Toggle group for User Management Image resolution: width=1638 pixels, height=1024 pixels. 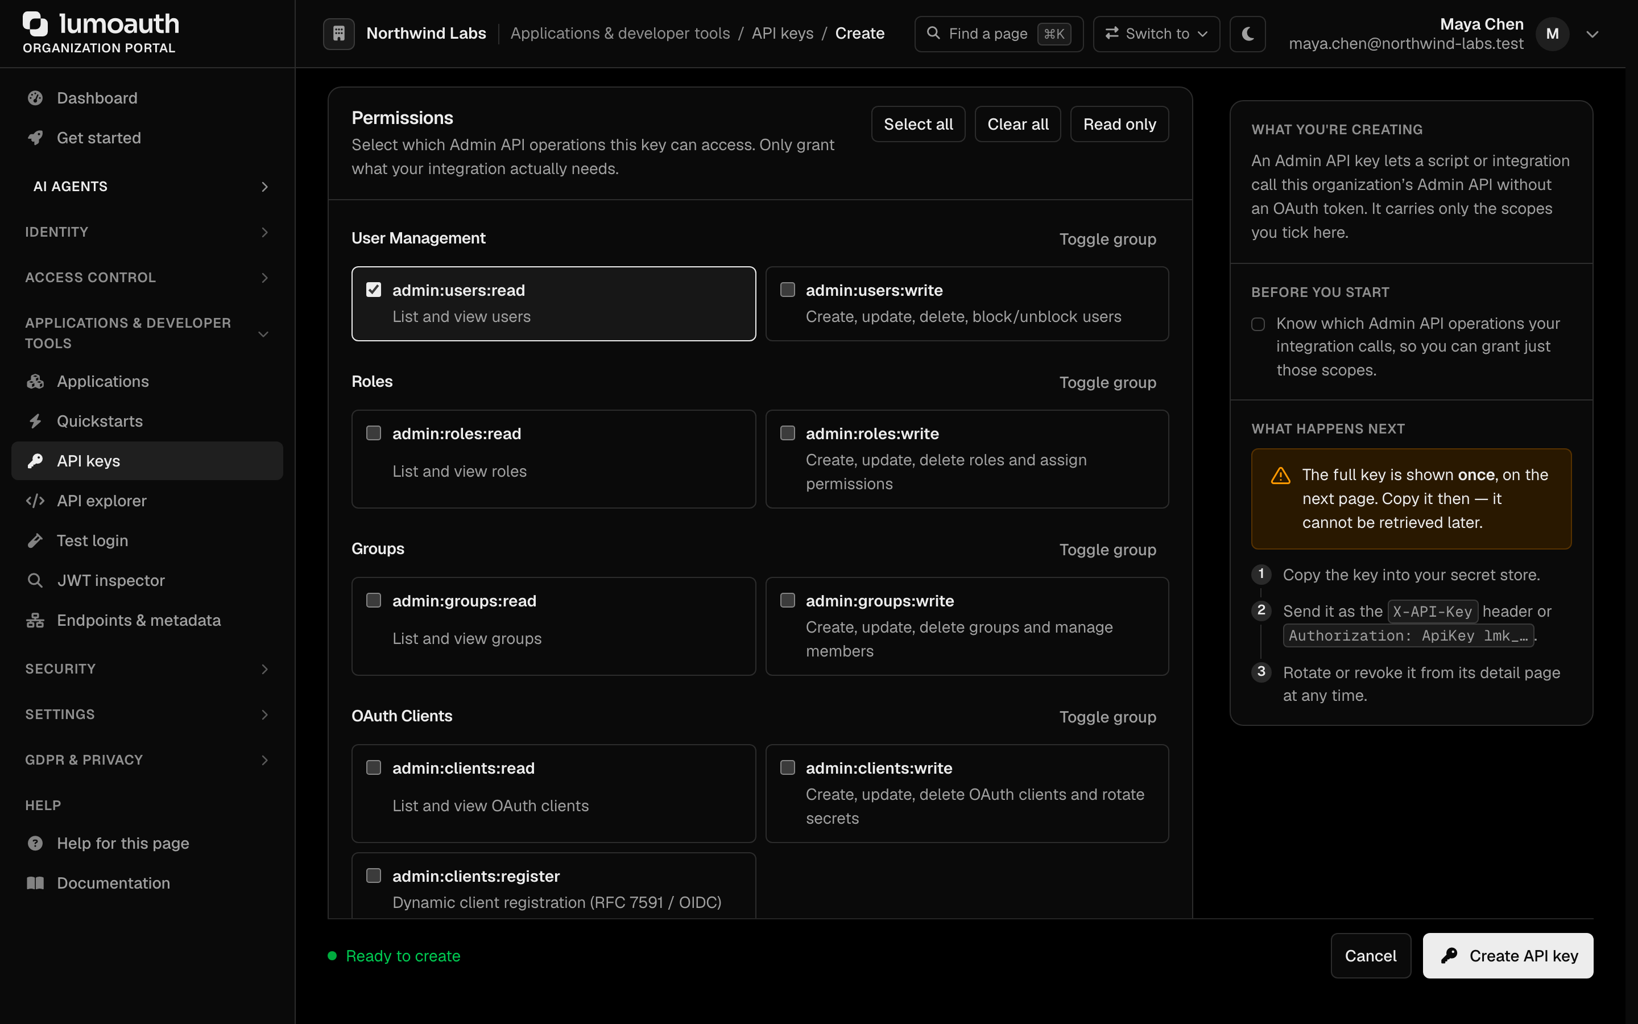1107,239
